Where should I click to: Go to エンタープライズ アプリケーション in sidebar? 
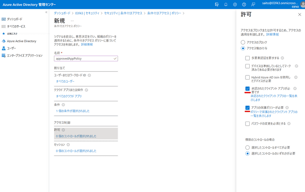point(25,56)
